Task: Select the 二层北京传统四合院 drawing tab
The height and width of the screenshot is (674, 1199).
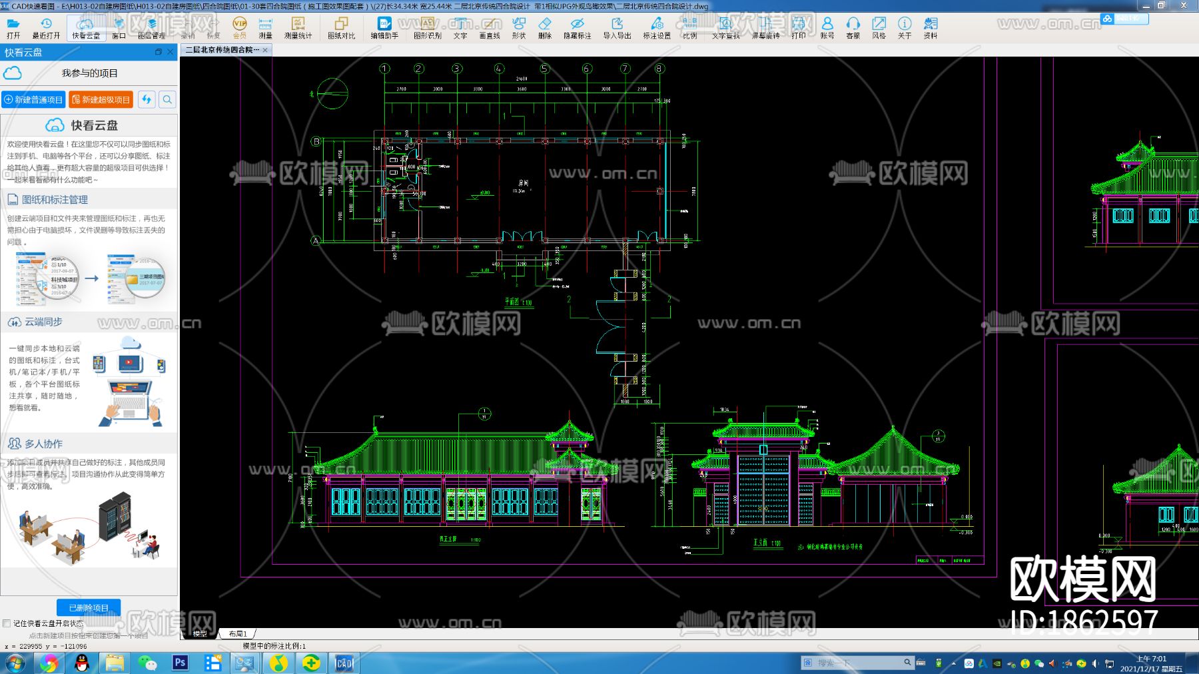Action: (x=222, y=50)
